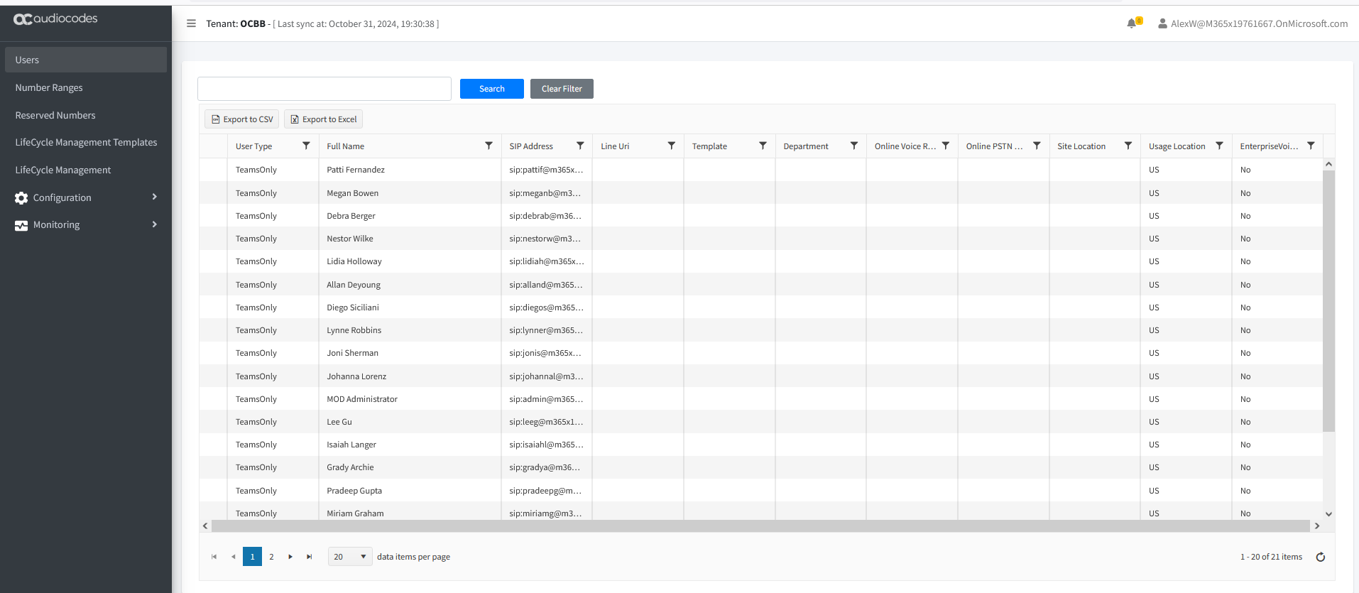Click the vertical scrollbar of the grid
Viewport: 1359px width, 593px height.
pyautogui.click(x=1328, y=301)
